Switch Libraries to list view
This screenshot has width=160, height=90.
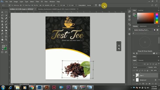(x=157, y=30)
